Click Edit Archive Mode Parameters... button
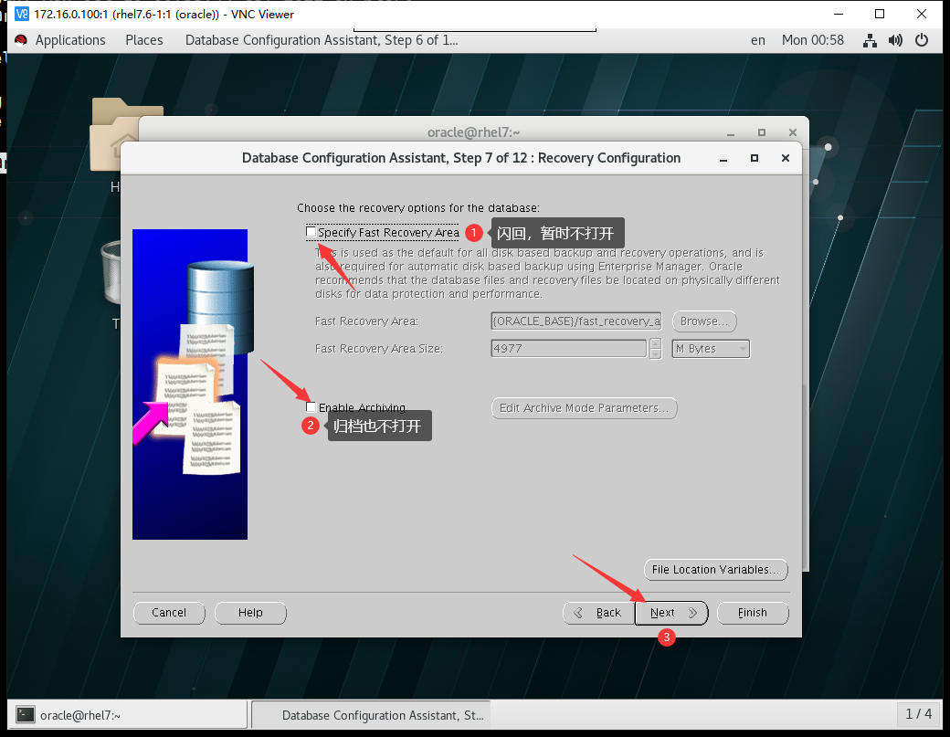This screenshot has width=950, height=737. click(x=584, y=407)
